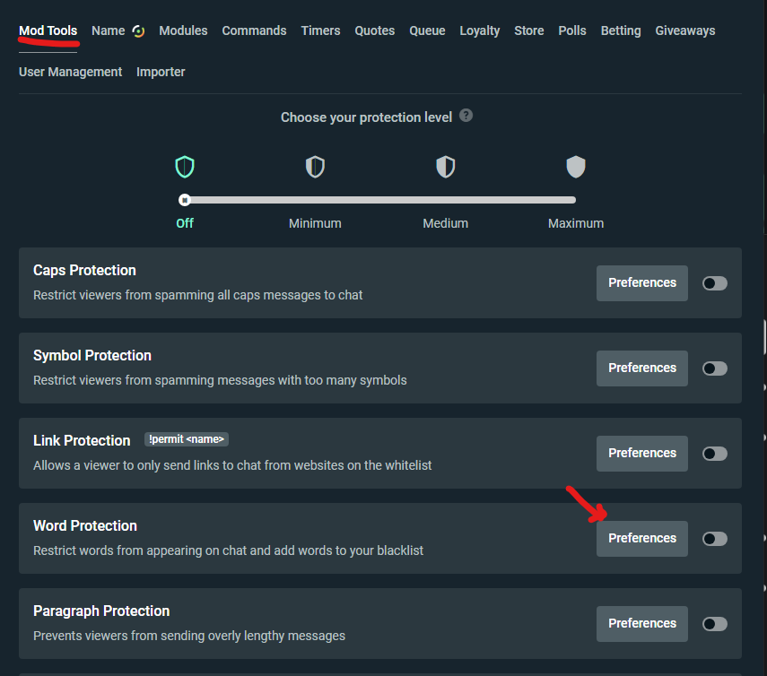Click the refresh icon beside Name
Screen dimensions: 767x676
click(139, 30)
